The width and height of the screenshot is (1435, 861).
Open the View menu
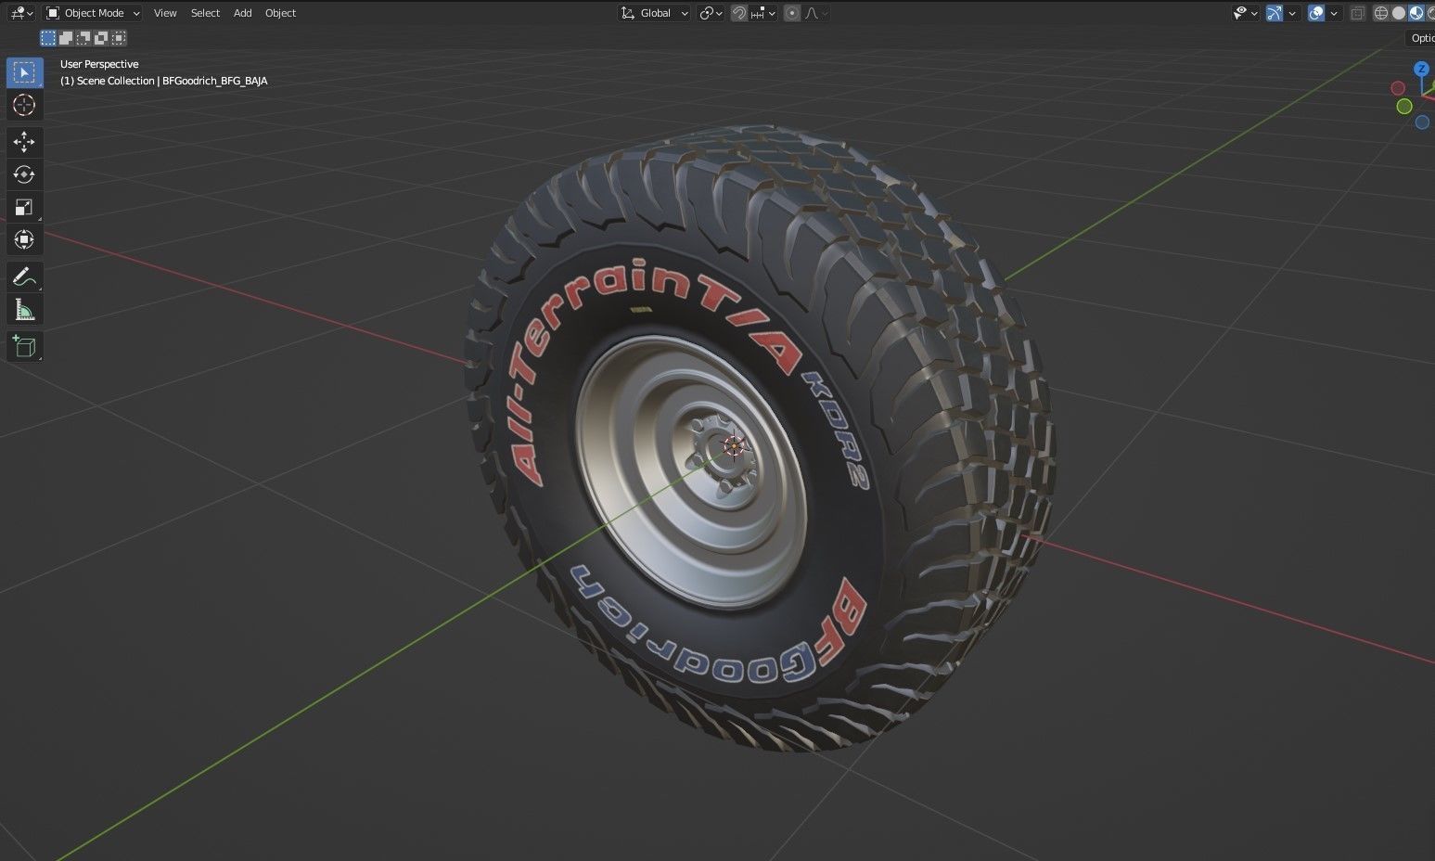(165, 13)
